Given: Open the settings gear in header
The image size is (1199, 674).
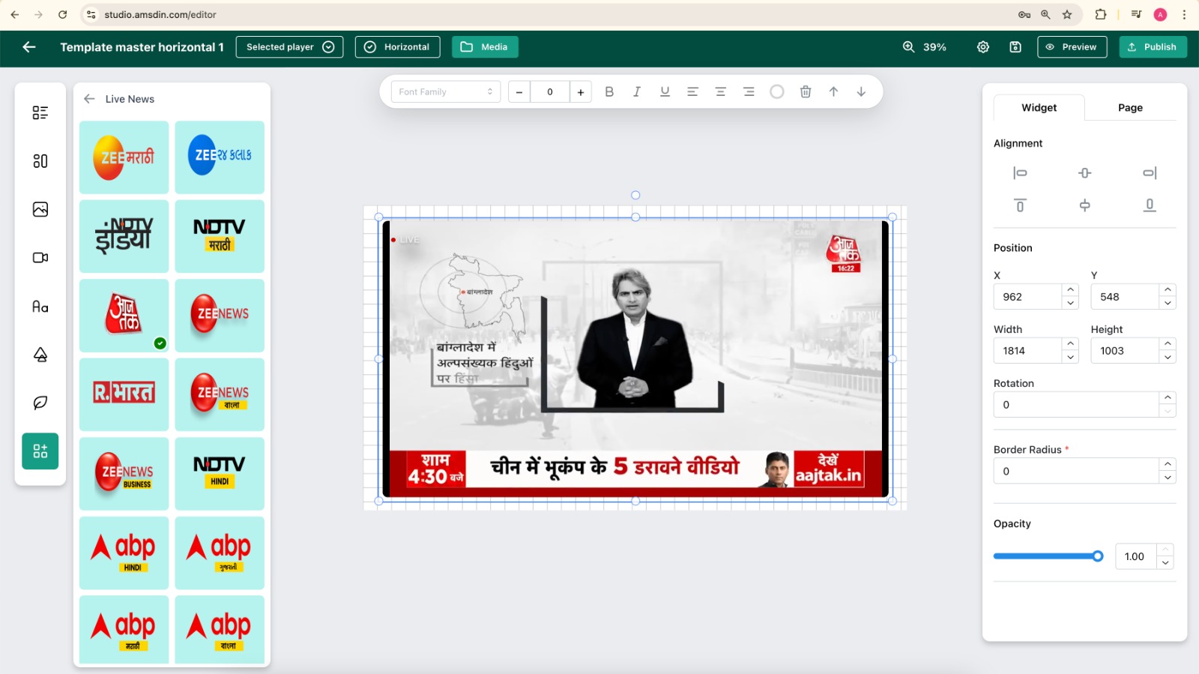Looking at the screenshot, I should point(983,46).
